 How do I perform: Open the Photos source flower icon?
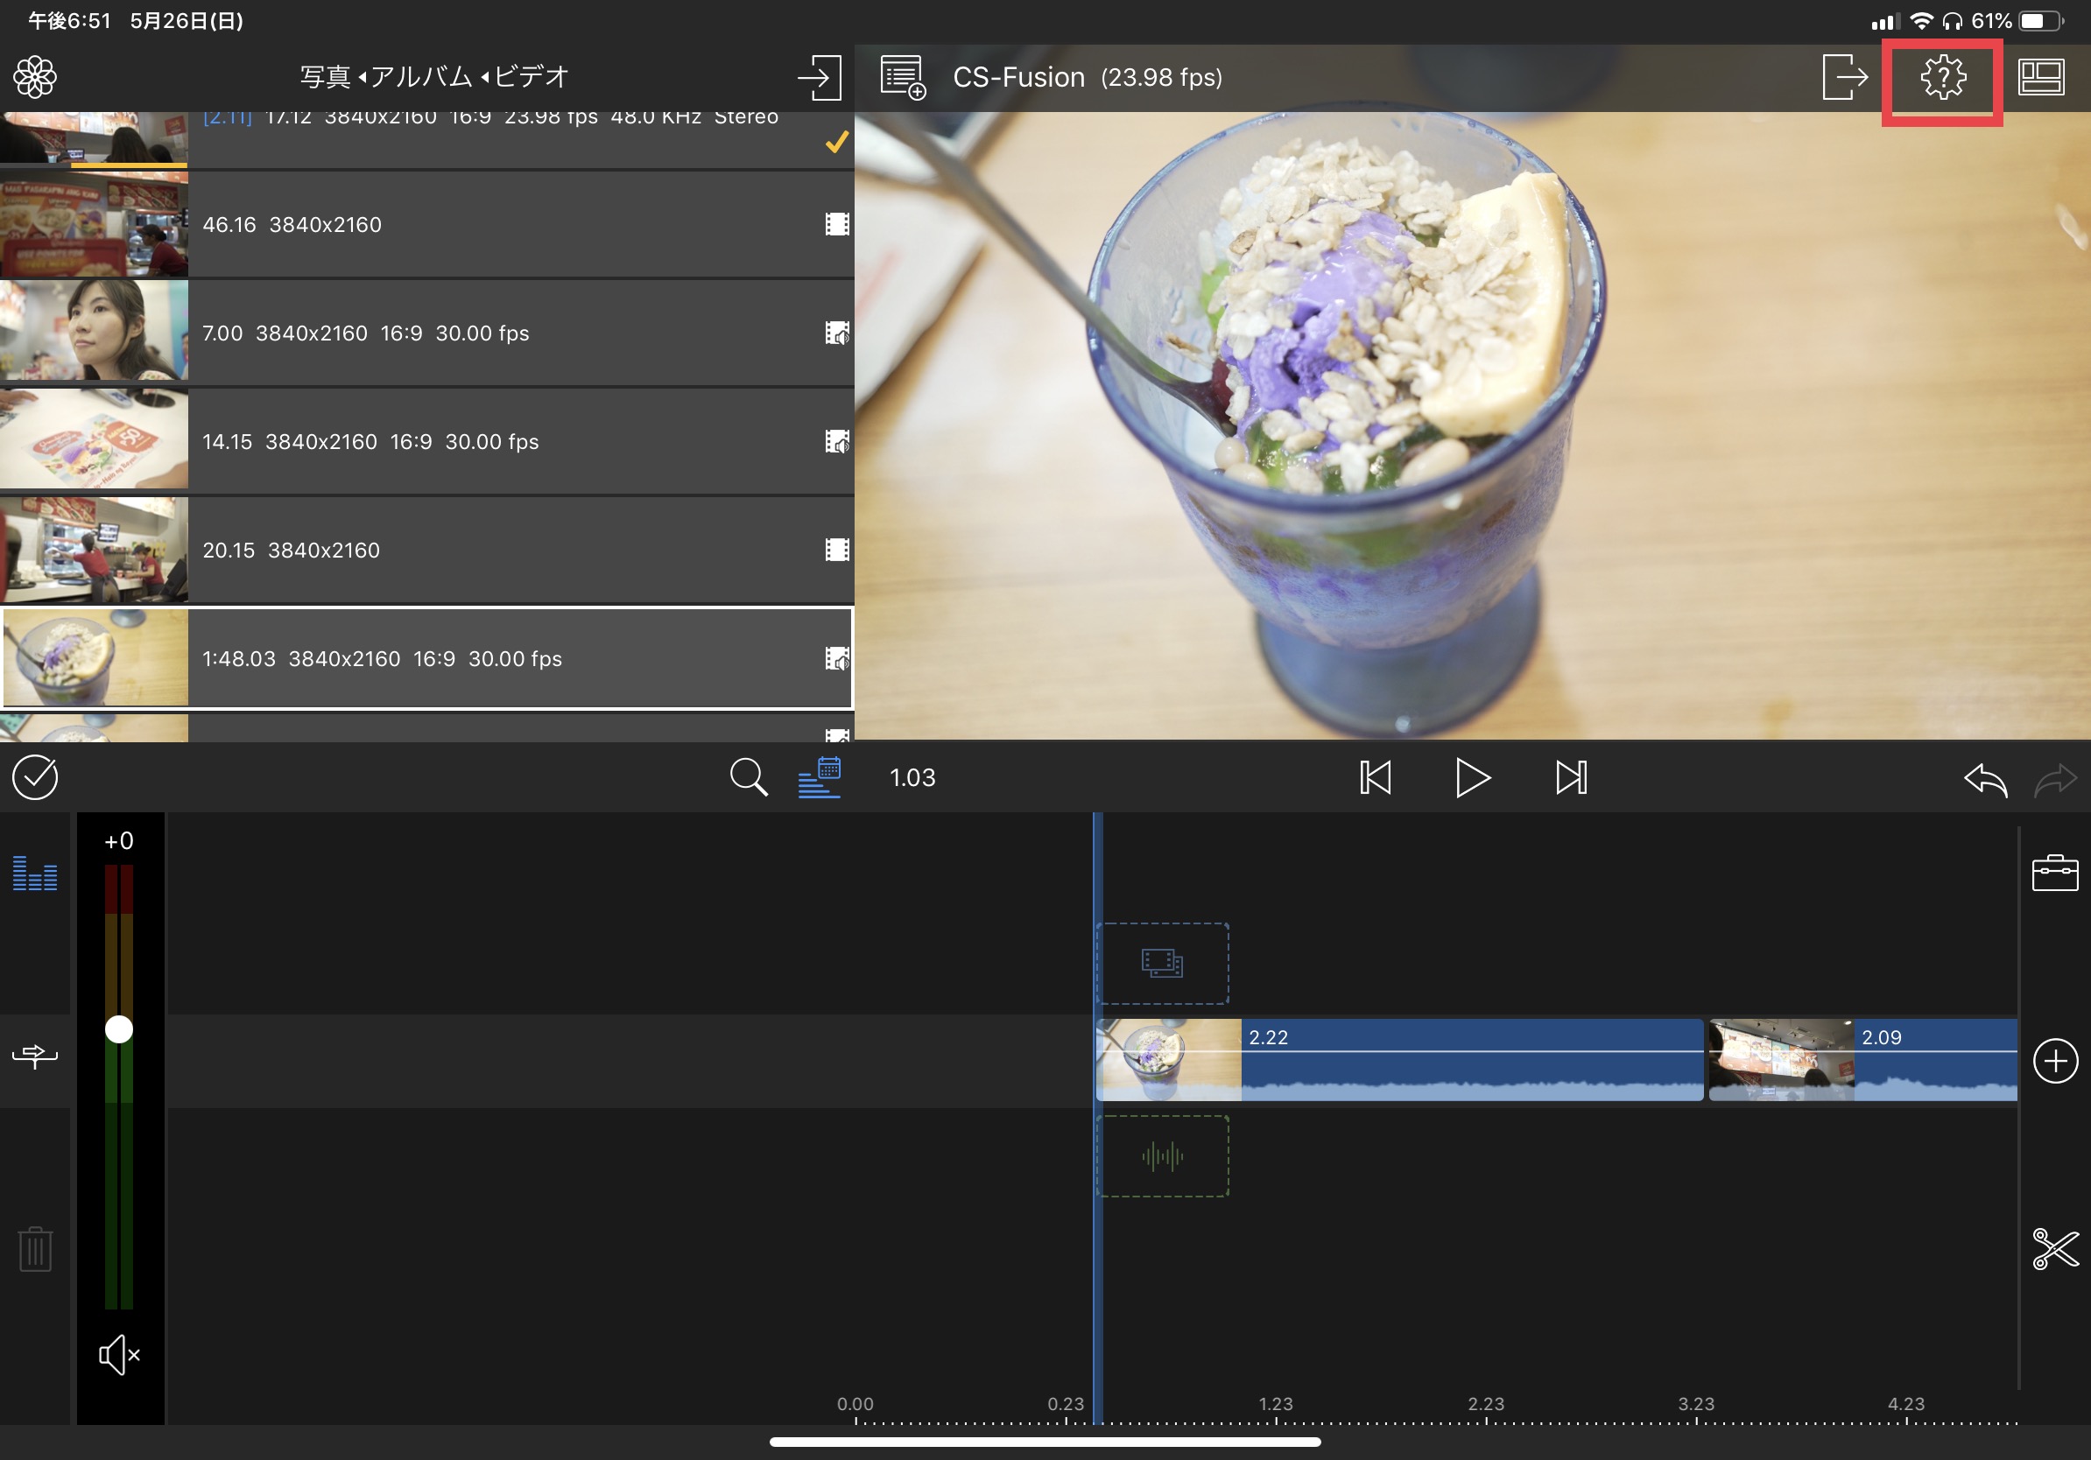pos(35,76)
